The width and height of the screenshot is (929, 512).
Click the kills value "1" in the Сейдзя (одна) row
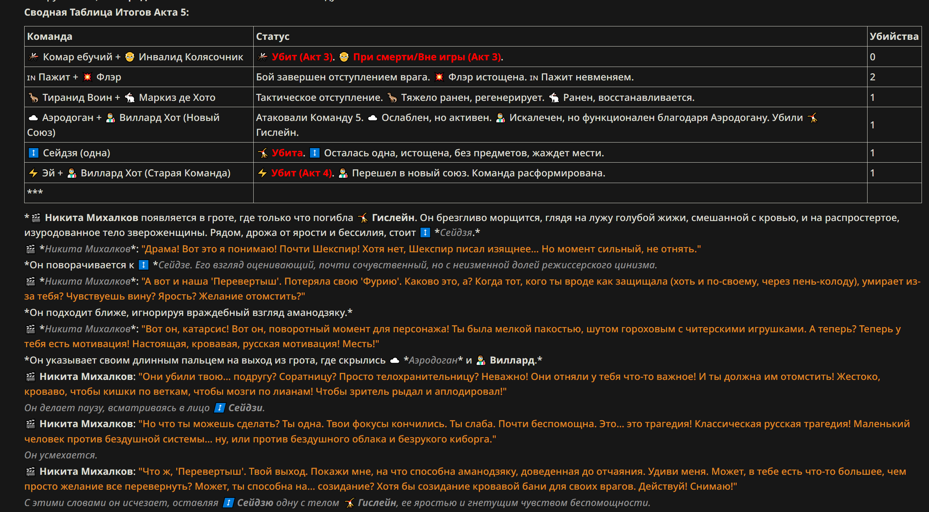click(872, 153)
